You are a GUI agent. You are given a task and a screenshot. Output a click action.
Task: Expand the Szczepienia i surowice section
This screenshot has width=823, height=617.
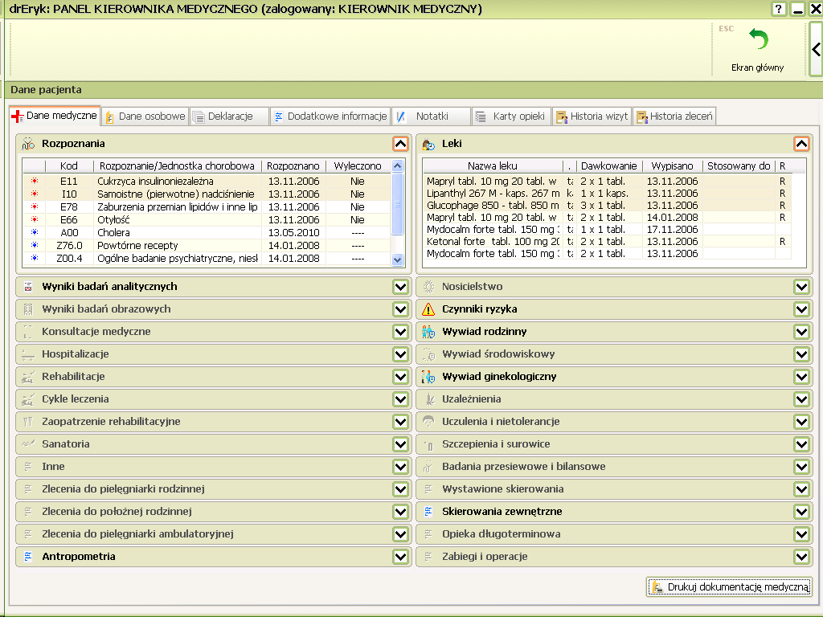pos(801,444)
